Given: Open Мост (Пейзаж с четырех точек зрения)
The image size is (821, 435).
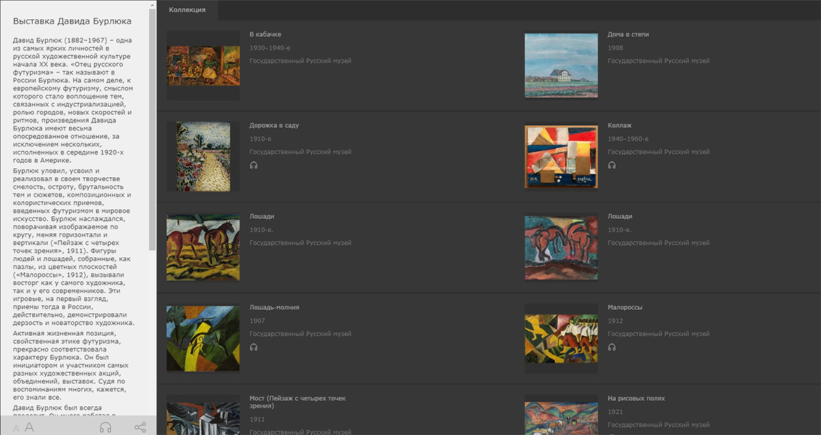Looking at the screenshot, I should coord(298,401).
